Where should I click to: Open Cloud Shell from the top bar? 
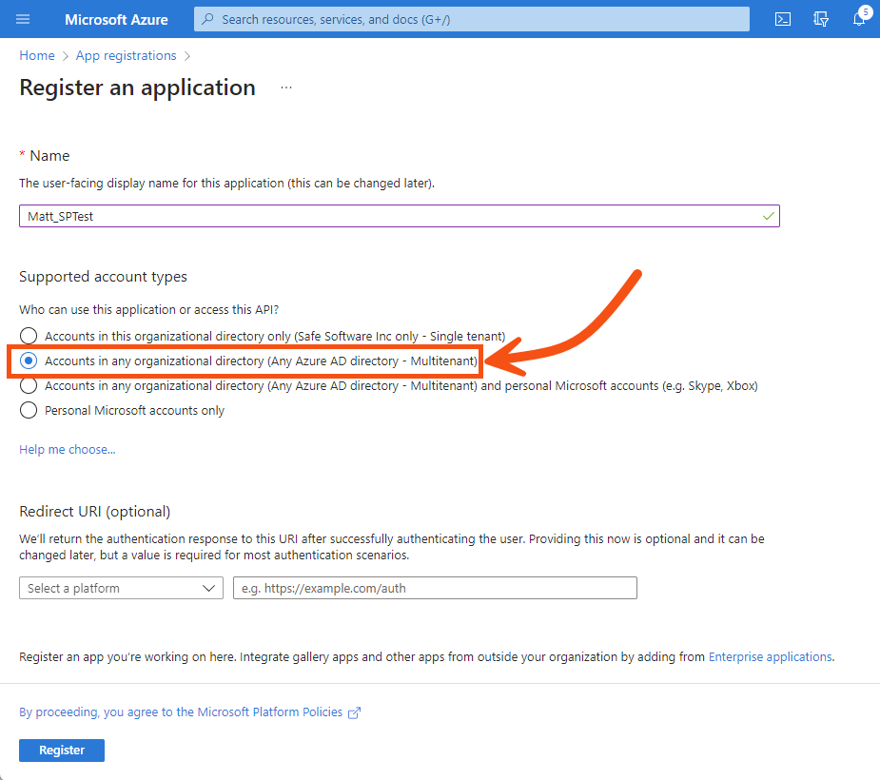click(x=782, y=19)
